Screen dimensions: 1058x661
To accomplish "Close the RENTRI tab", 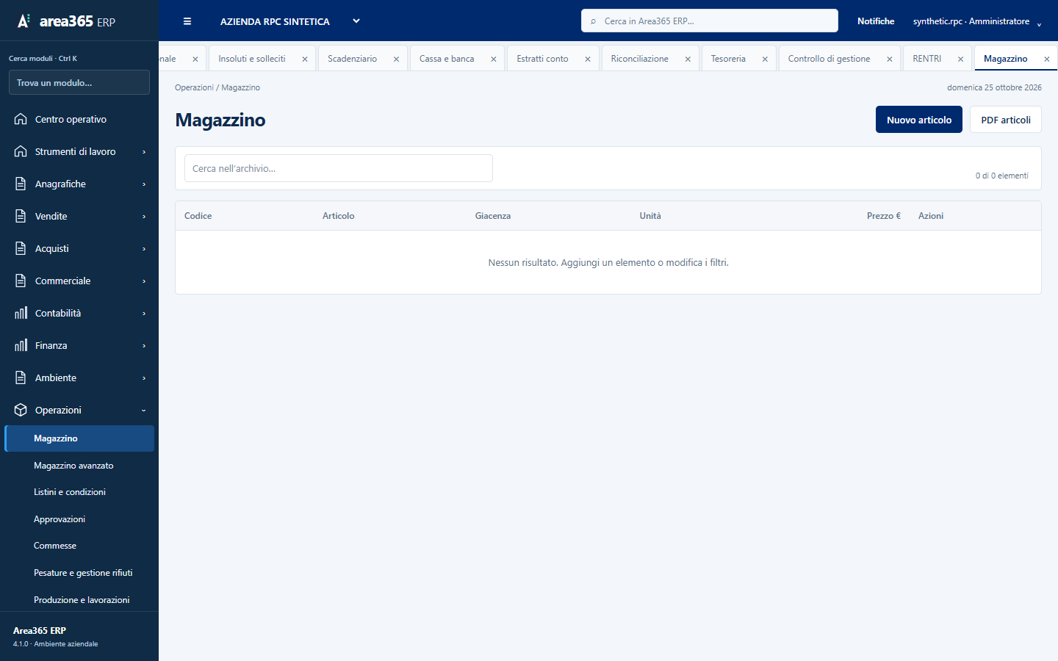I will pos(960,59).
